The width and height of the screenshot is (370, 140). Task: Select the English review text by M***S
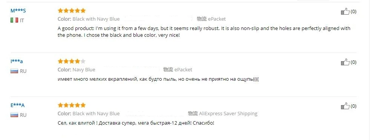click(204, 32)
